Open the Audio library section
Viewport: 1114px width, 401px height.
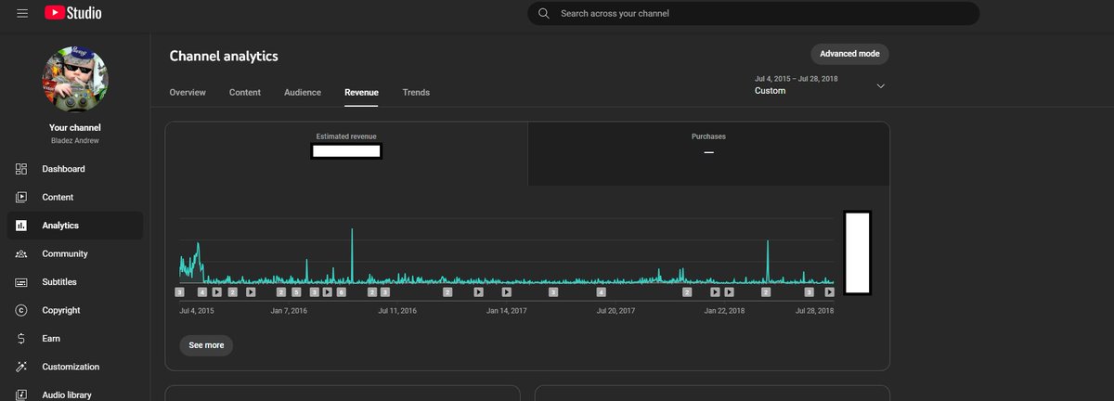pyautogui.click(x=75, y=395)
